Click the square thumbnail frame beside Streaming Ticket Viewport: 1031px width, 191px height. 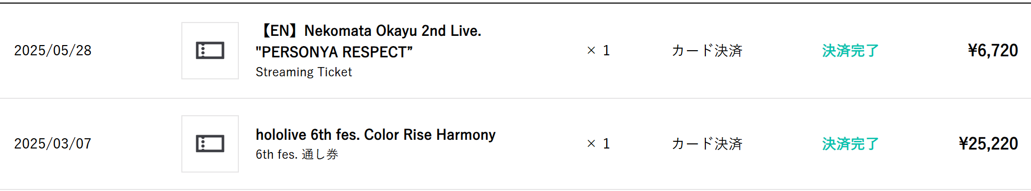(x=210, y=51)
